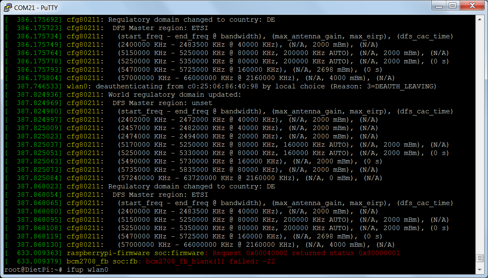Image resolution: width=488 pixels, height=278 pixels.
Task: Click the text 2402000 KHz - 2472000 KHz
Action: pos(173,120)
